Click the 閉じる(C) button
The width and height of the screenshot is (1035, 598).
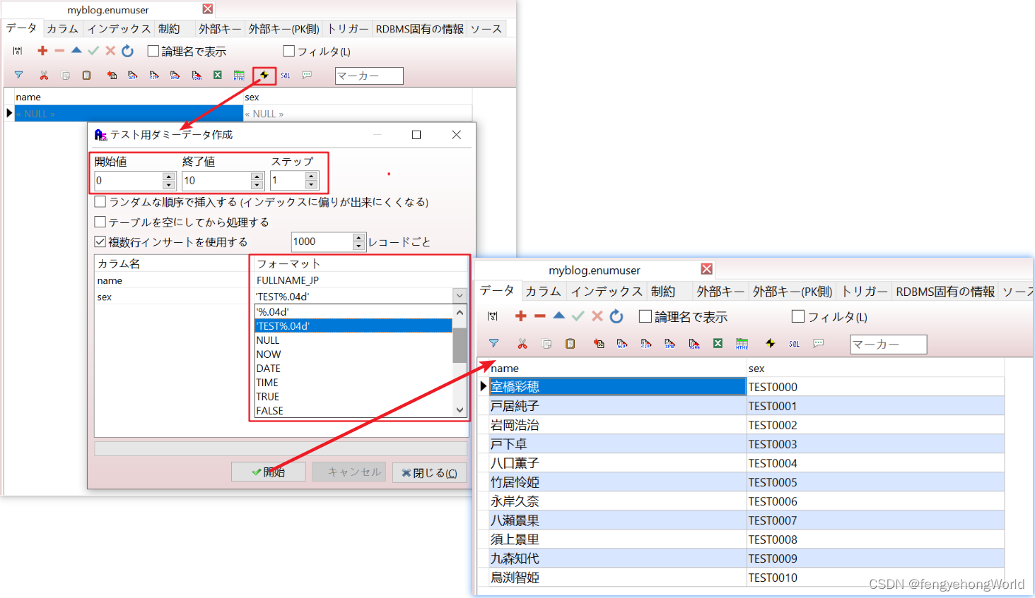[x=429, y=472]
